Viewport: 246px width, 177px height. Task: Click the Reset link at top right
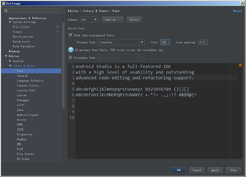click(x=238, y=11)
